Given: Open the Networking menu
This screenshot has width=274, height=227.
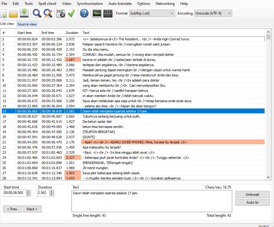Looking at the screenshot, I should pyautogui.click(x=165, y=4).
